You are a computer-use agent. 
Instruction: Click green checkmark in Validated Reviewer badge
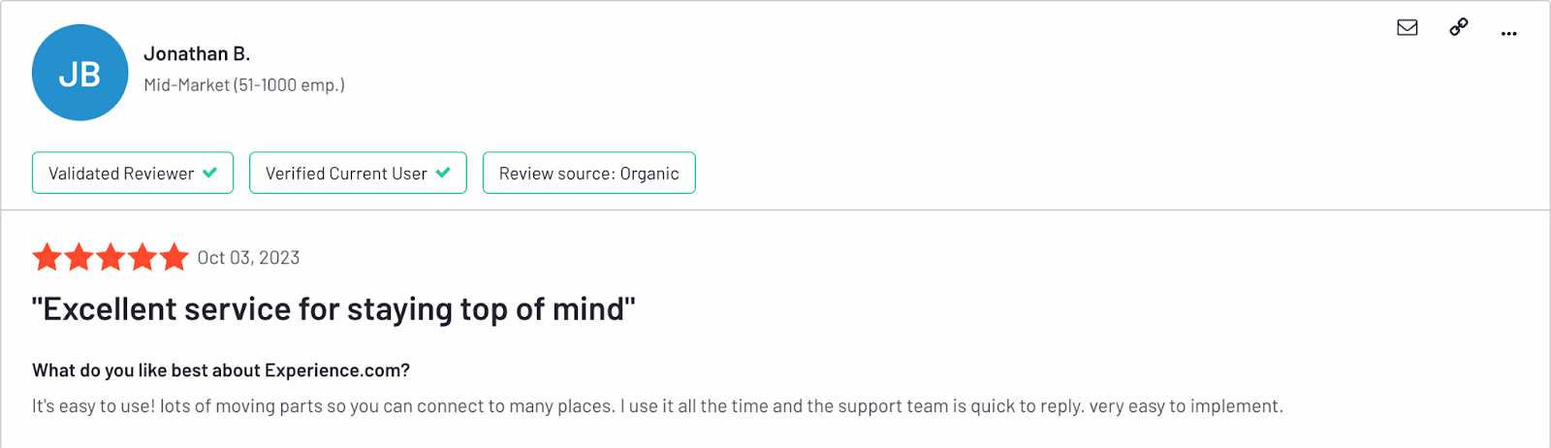pos(210,173)
